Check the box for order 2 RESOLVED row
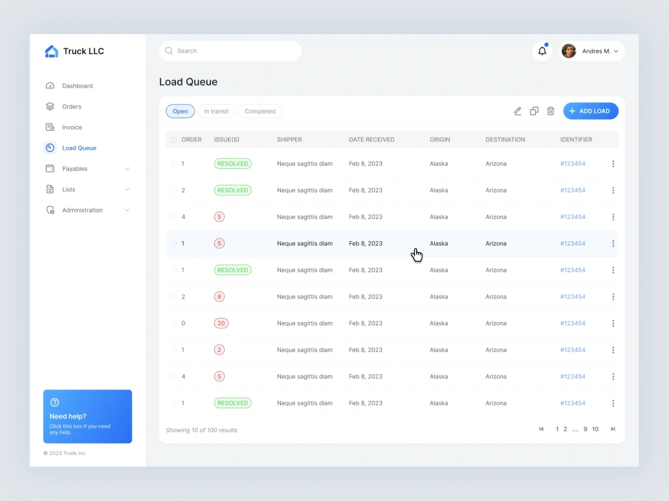This screenshot has width=669, height=501. pyautogui.click(x=174, y=190)
